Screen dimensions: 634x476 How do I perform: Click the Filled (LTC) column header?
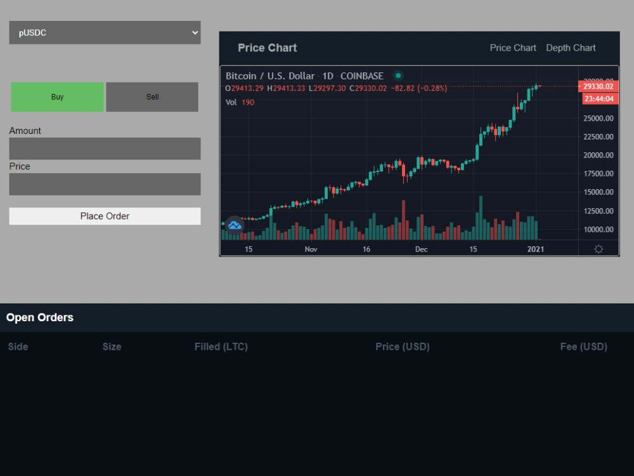pos(221,347)
